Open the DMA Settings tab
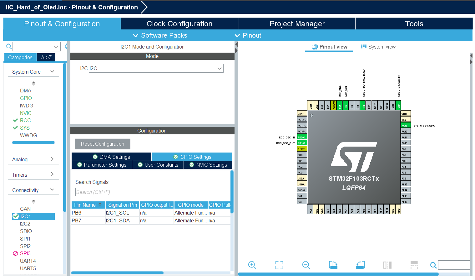 pyautogui.click(x=111, y=157)
